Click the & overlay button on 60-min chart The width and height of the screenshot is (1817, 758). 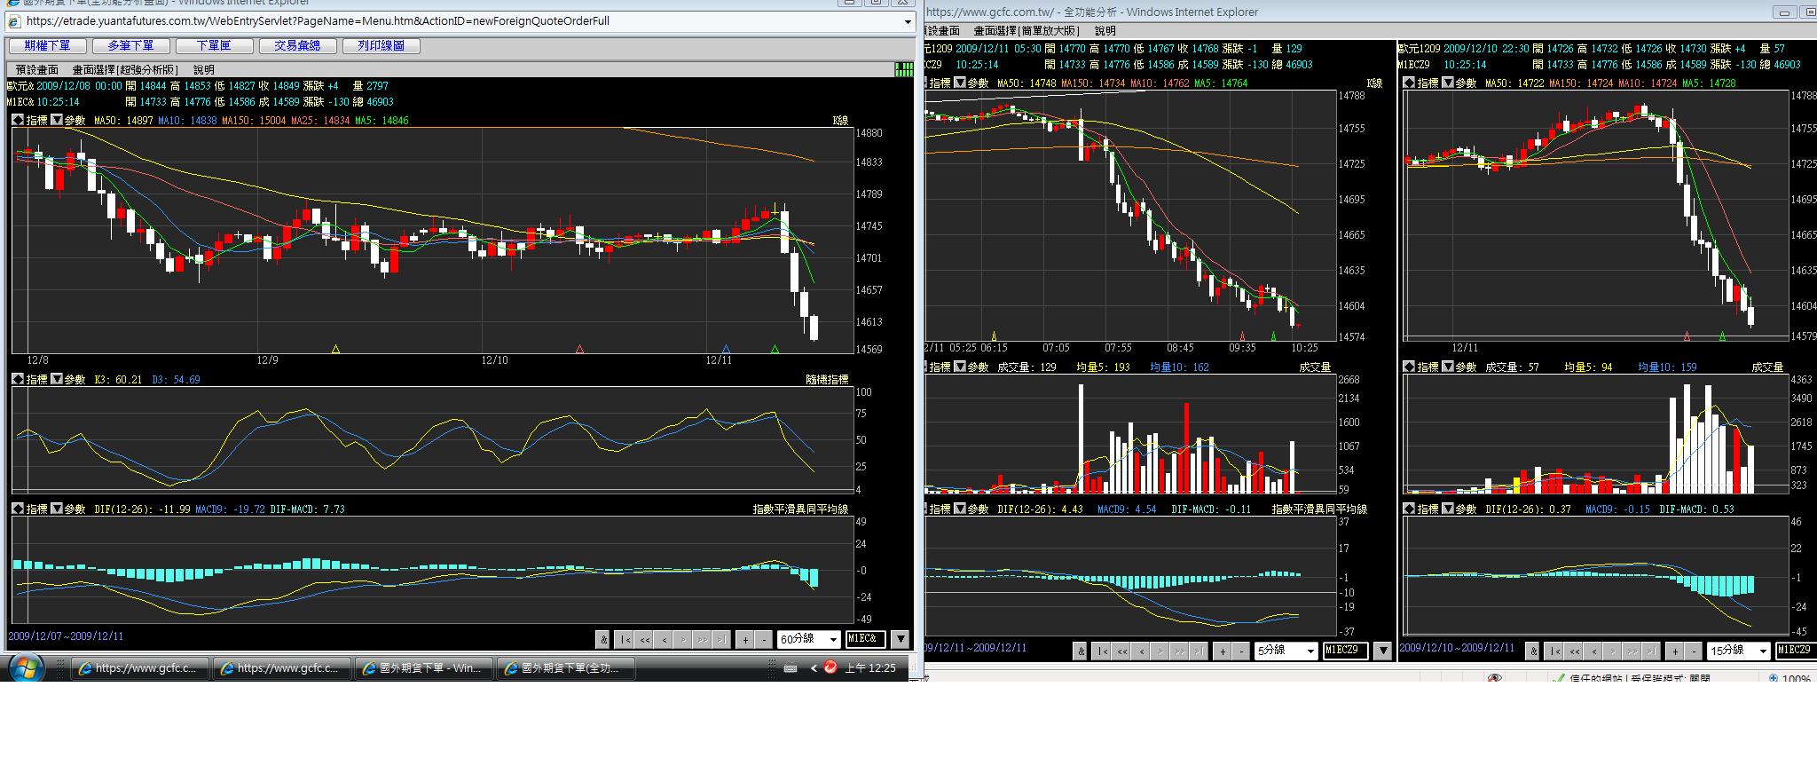(x=603, y=639)
